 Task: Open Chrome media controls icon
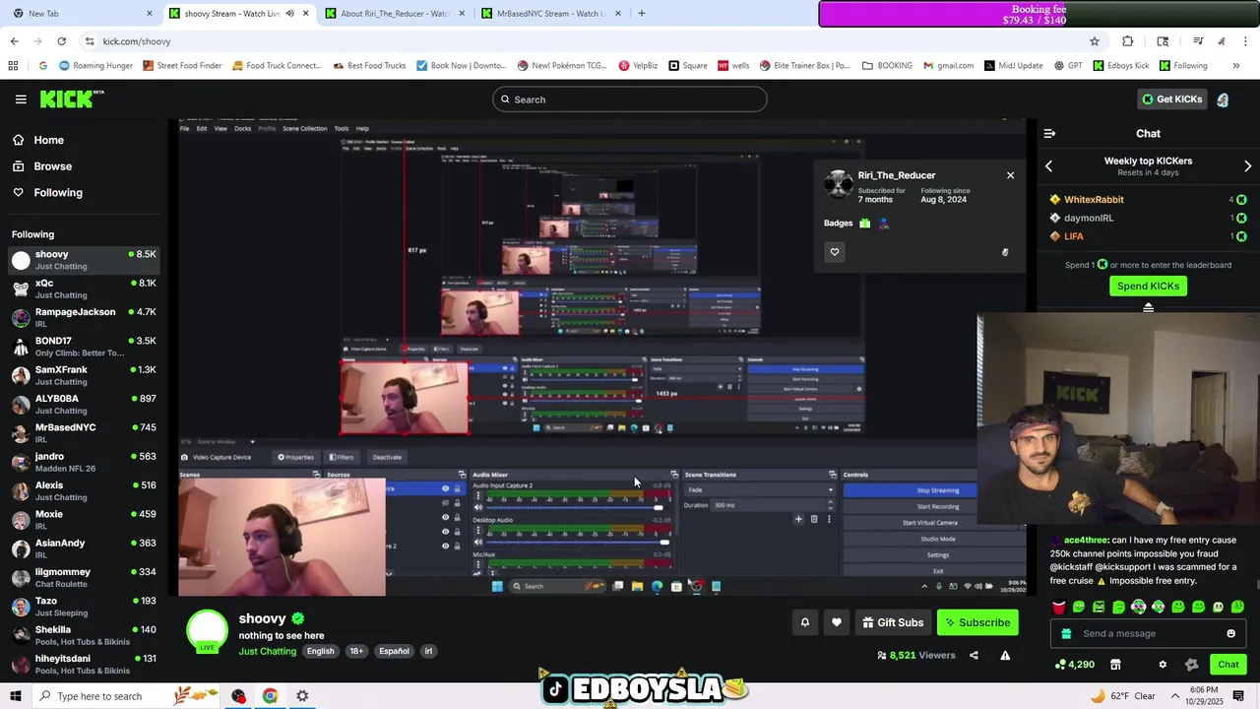point(1198,41)
